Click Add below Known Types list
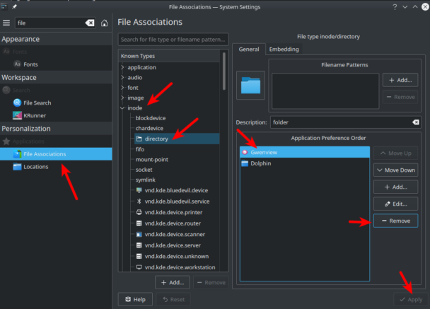This screenshot has width=430, height=309. [173, 282]
